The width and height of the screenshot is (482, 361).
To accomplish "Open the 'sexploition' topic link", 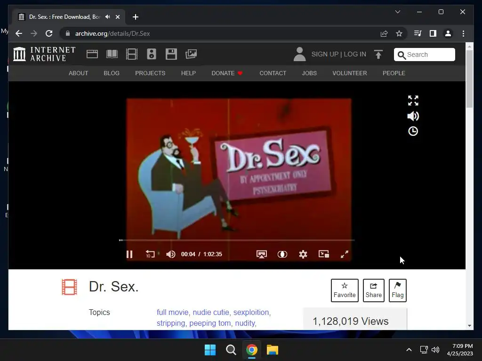I will point(251,312).
